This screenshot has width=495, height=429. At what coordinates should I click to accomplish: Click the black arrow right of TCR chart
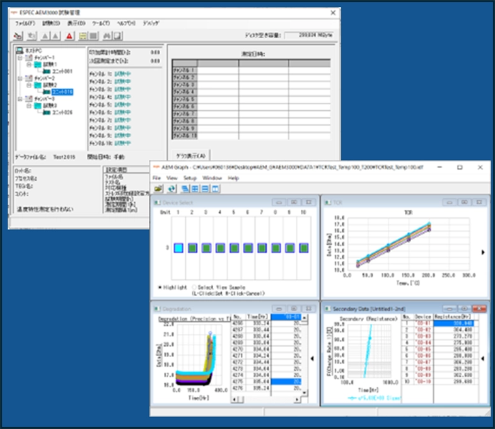[482, 252]
